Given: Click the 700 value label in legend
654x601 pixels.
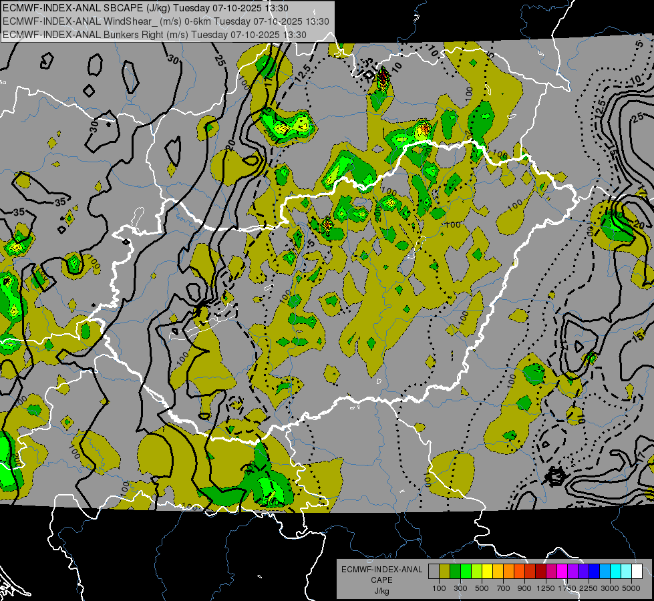Looking at the screenshot, I should click(x=503, y=588).
